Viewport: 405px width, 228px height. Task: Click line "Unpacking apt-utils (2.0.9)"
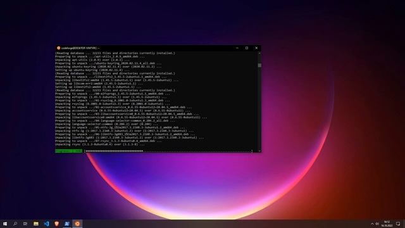point(92,60)
